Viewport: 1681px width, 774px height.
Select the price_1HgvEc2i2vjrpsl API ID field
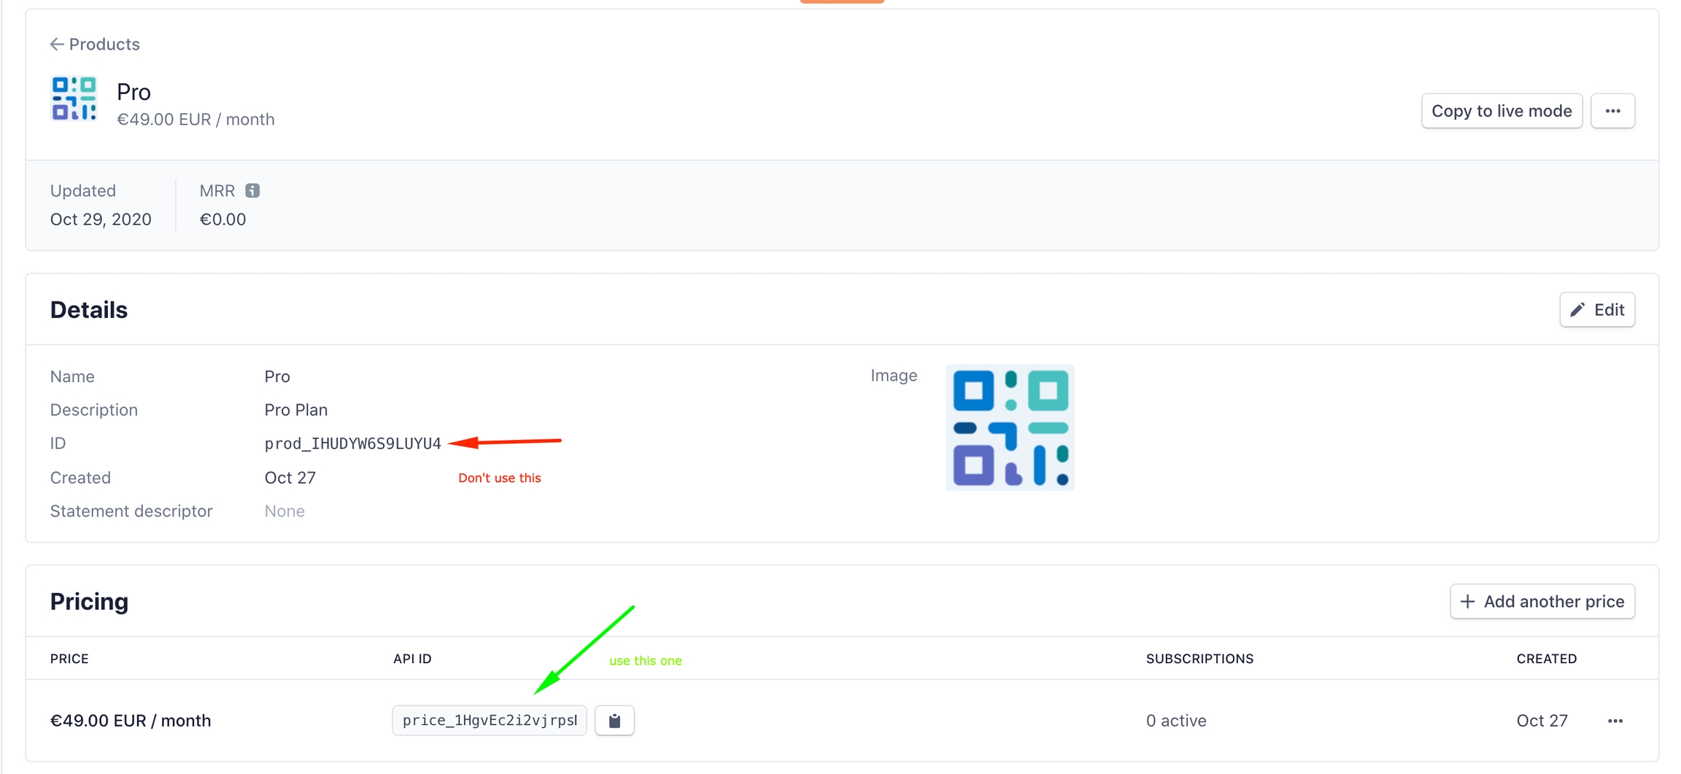click(489, 721)
